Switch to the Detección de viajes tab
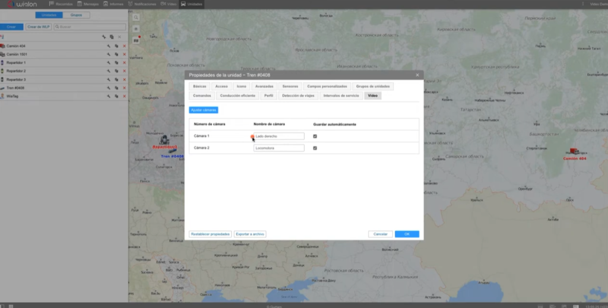The width and height of the screenshot is (608, 308). pos(299,95)
